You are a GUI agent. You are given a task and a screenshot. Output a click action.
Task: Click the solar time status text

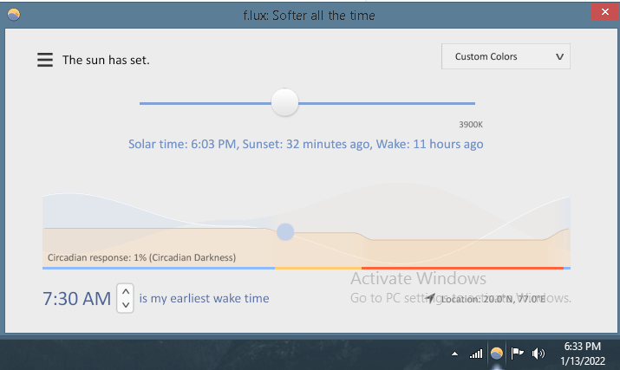[x=305, y=144]
